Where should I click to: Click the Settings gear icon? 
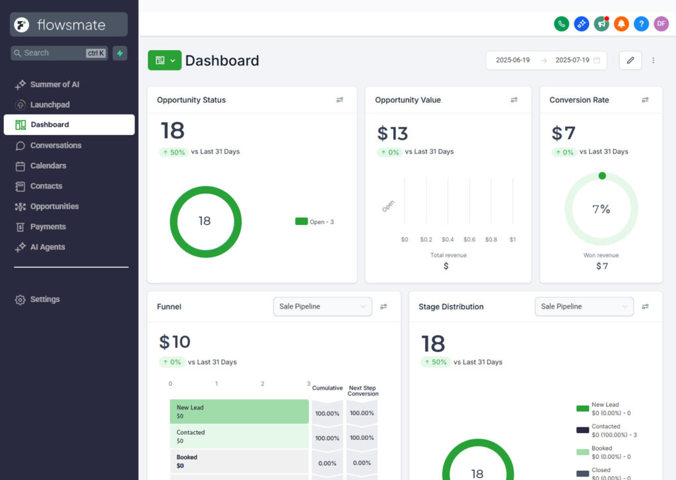point(20,299)
